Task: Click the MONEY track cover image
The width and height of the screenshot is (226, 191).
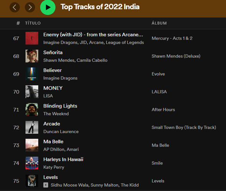Action: coord(32,92)
